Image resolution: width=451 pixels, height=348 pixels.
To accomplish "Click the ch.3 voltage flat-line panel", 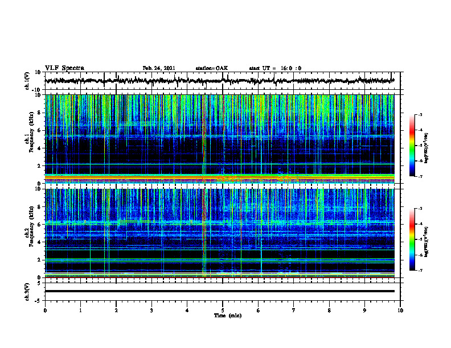I will pos(223,292).
